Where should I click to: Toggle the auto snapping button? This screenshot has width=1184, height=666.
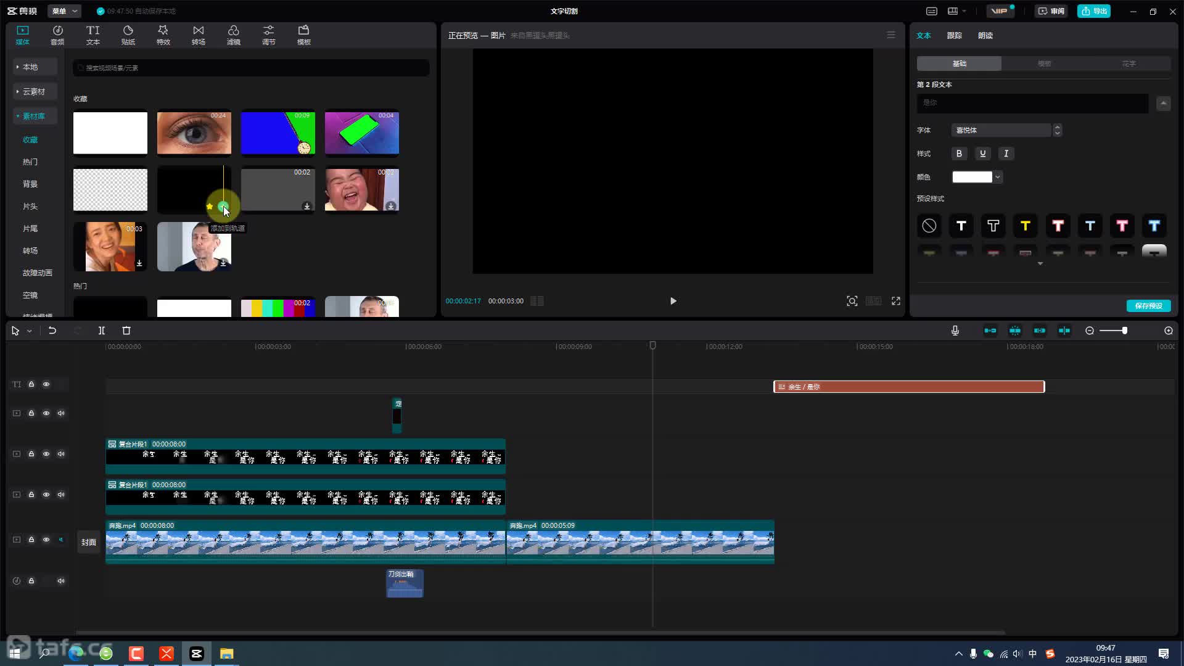[1014, 331]
